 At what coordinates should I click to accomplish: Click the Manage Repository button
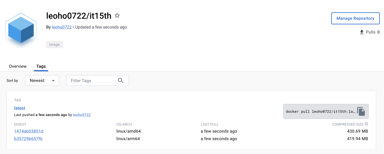355,18
